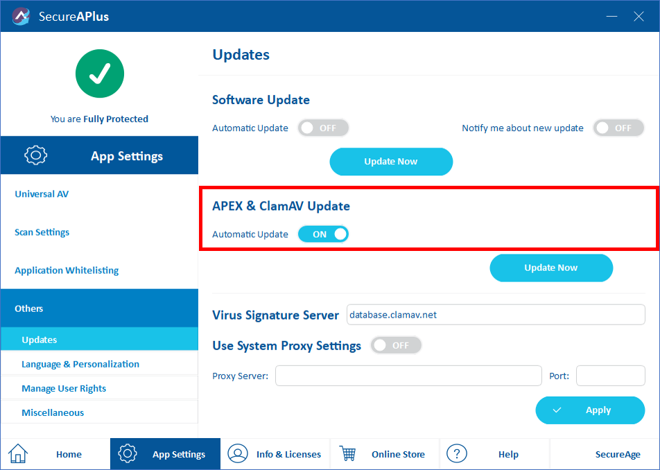
Task: Open Universal AV settings
Action: [42, 194]
